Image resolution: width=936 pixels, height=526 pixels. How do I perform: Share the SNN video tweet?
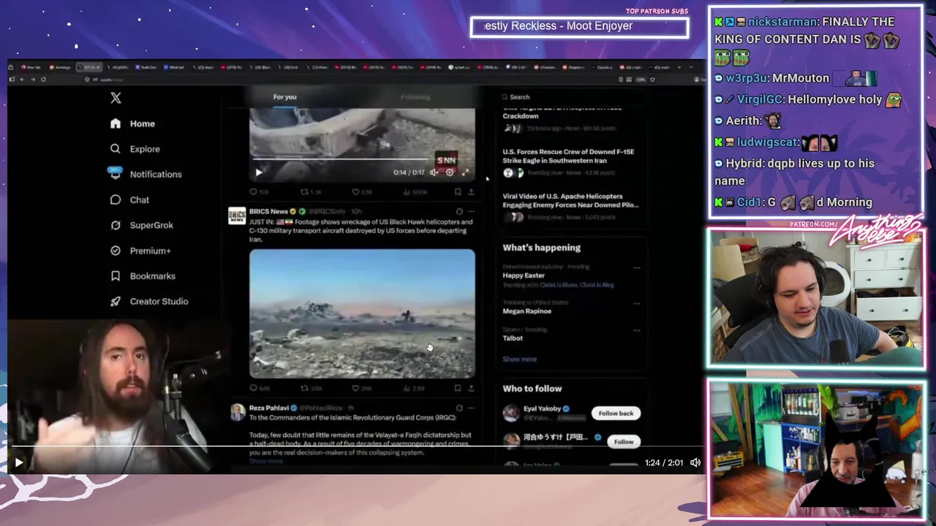point(471,192)
